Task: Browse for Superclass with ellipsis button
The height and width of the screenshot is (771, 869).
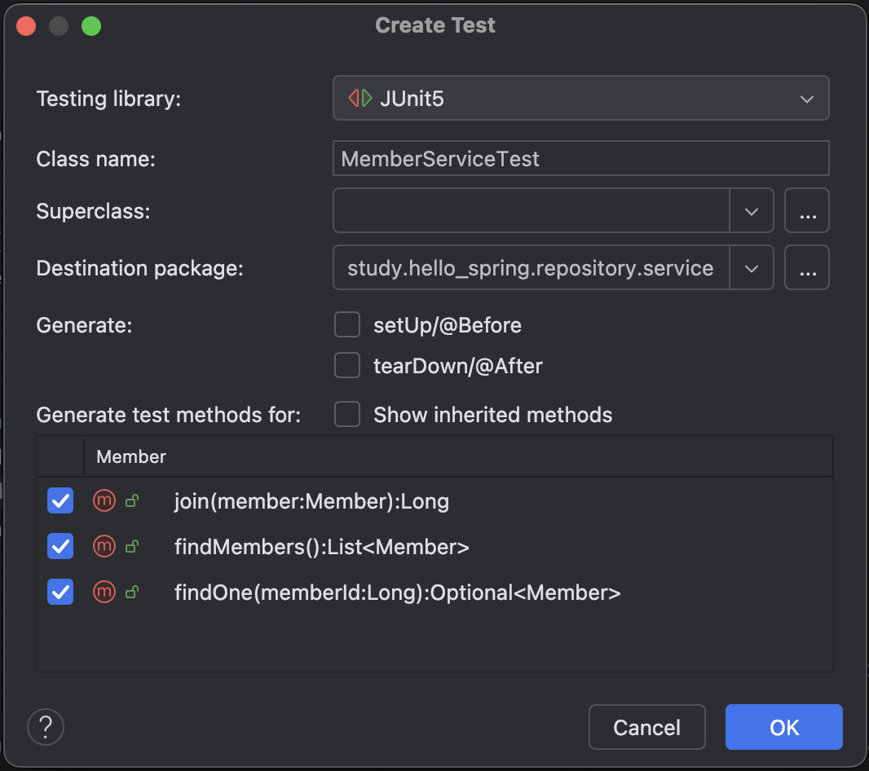Action: (807, 211)
